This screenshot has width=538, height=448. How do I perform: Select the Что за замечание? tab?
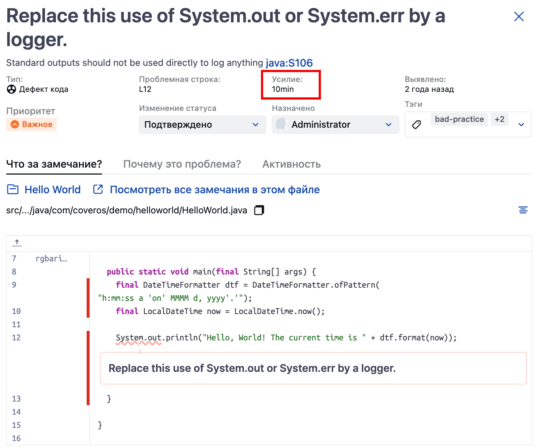click(x=54, y=164)
